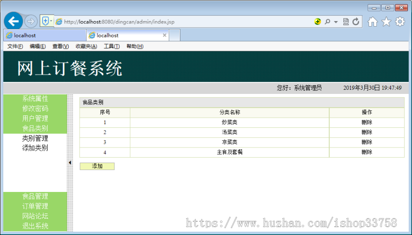
Task: Open the 文件(F) menu
Action: click(x=15, y=46)
